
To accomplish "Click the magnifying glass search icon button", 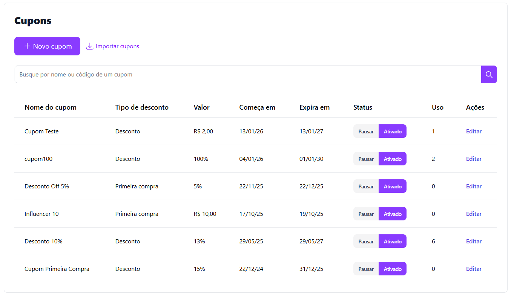I will 489,75.
